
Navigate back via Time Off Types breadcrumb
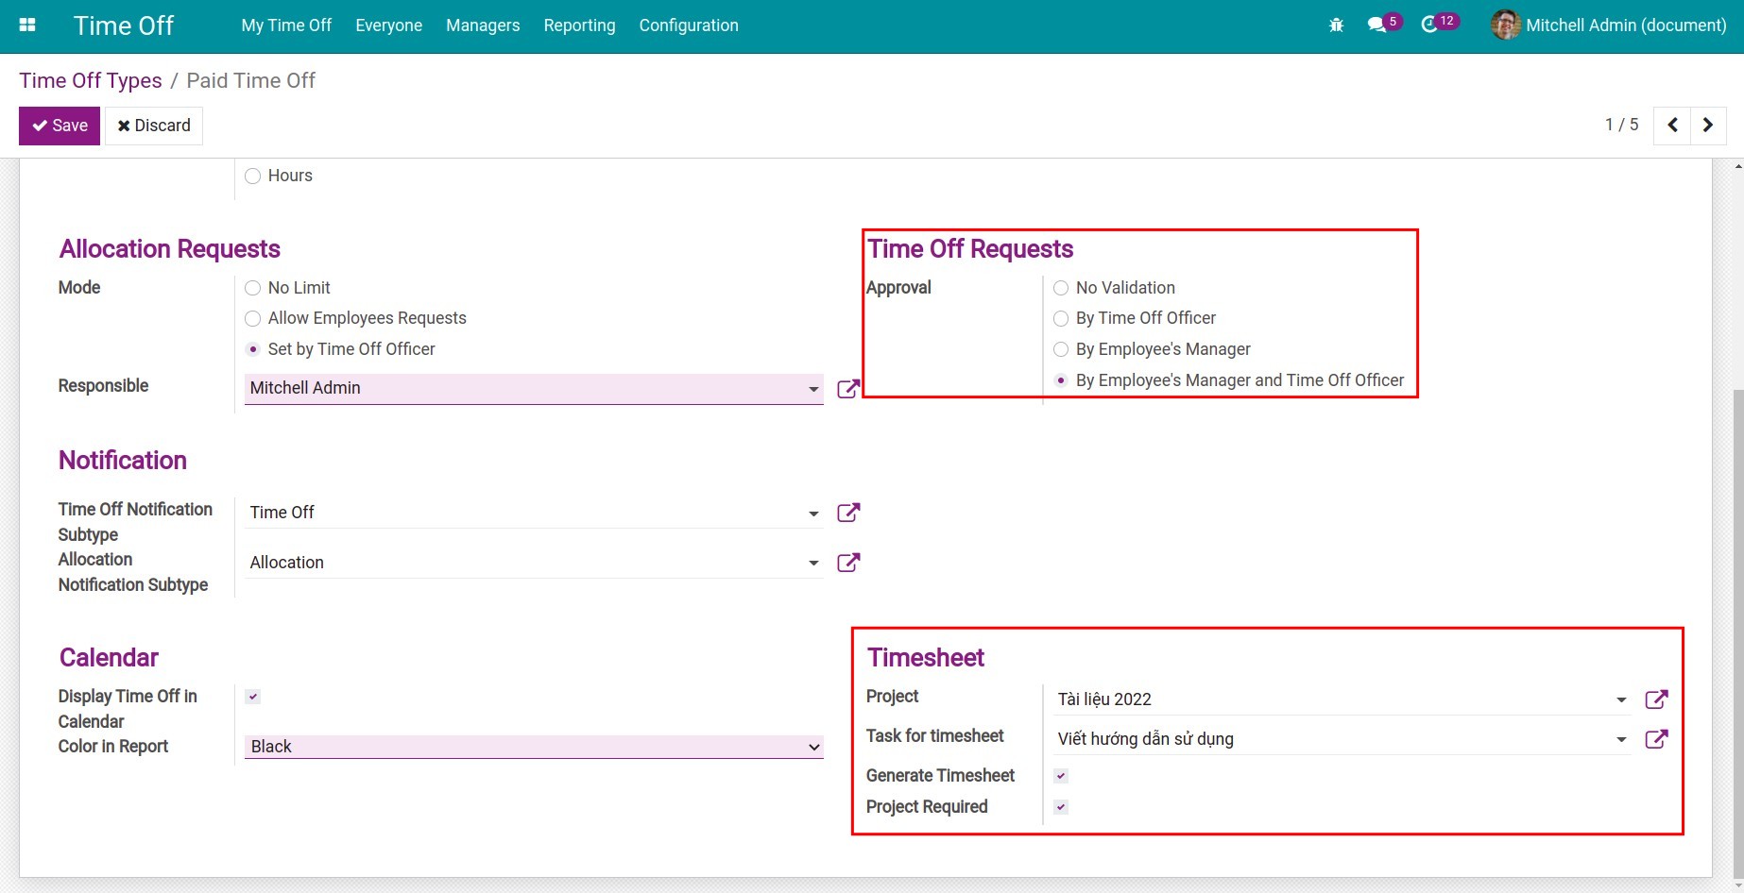click(91, 80)
